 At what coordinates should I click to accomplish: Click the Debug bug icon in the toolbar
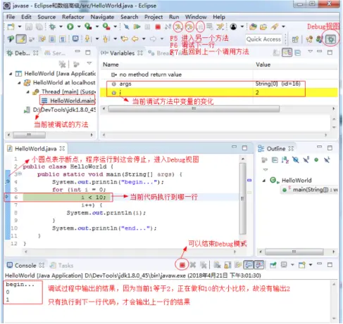click(x=52, y=27)
